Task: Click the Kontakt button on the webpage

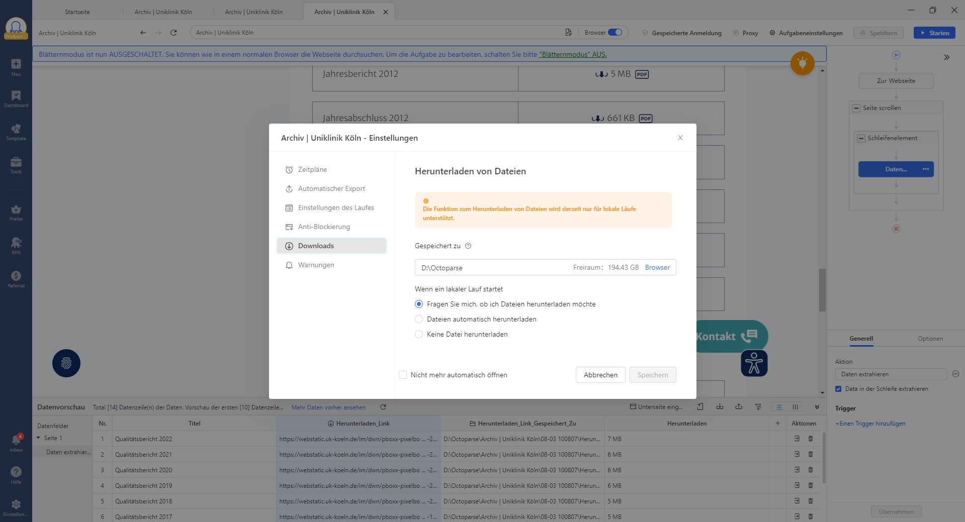Action: (732, 336)
